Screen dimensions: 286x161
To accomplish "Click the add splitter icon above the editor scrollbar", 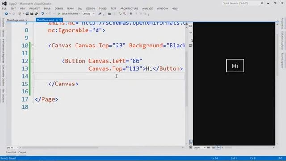I will 187,24.
